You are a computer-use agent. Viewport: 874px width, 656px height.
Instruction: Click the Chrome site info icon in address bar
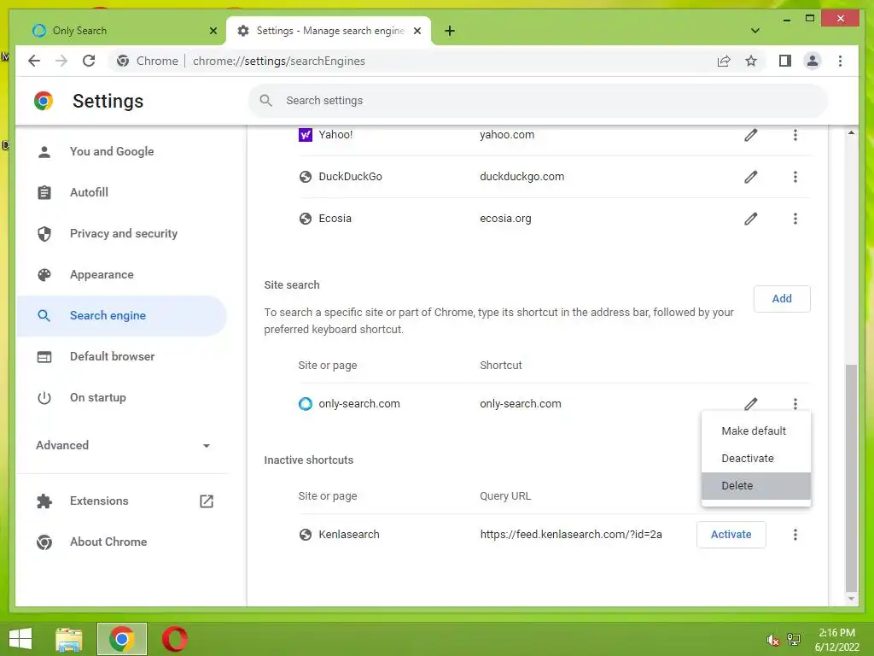click(x=123, y=61)
